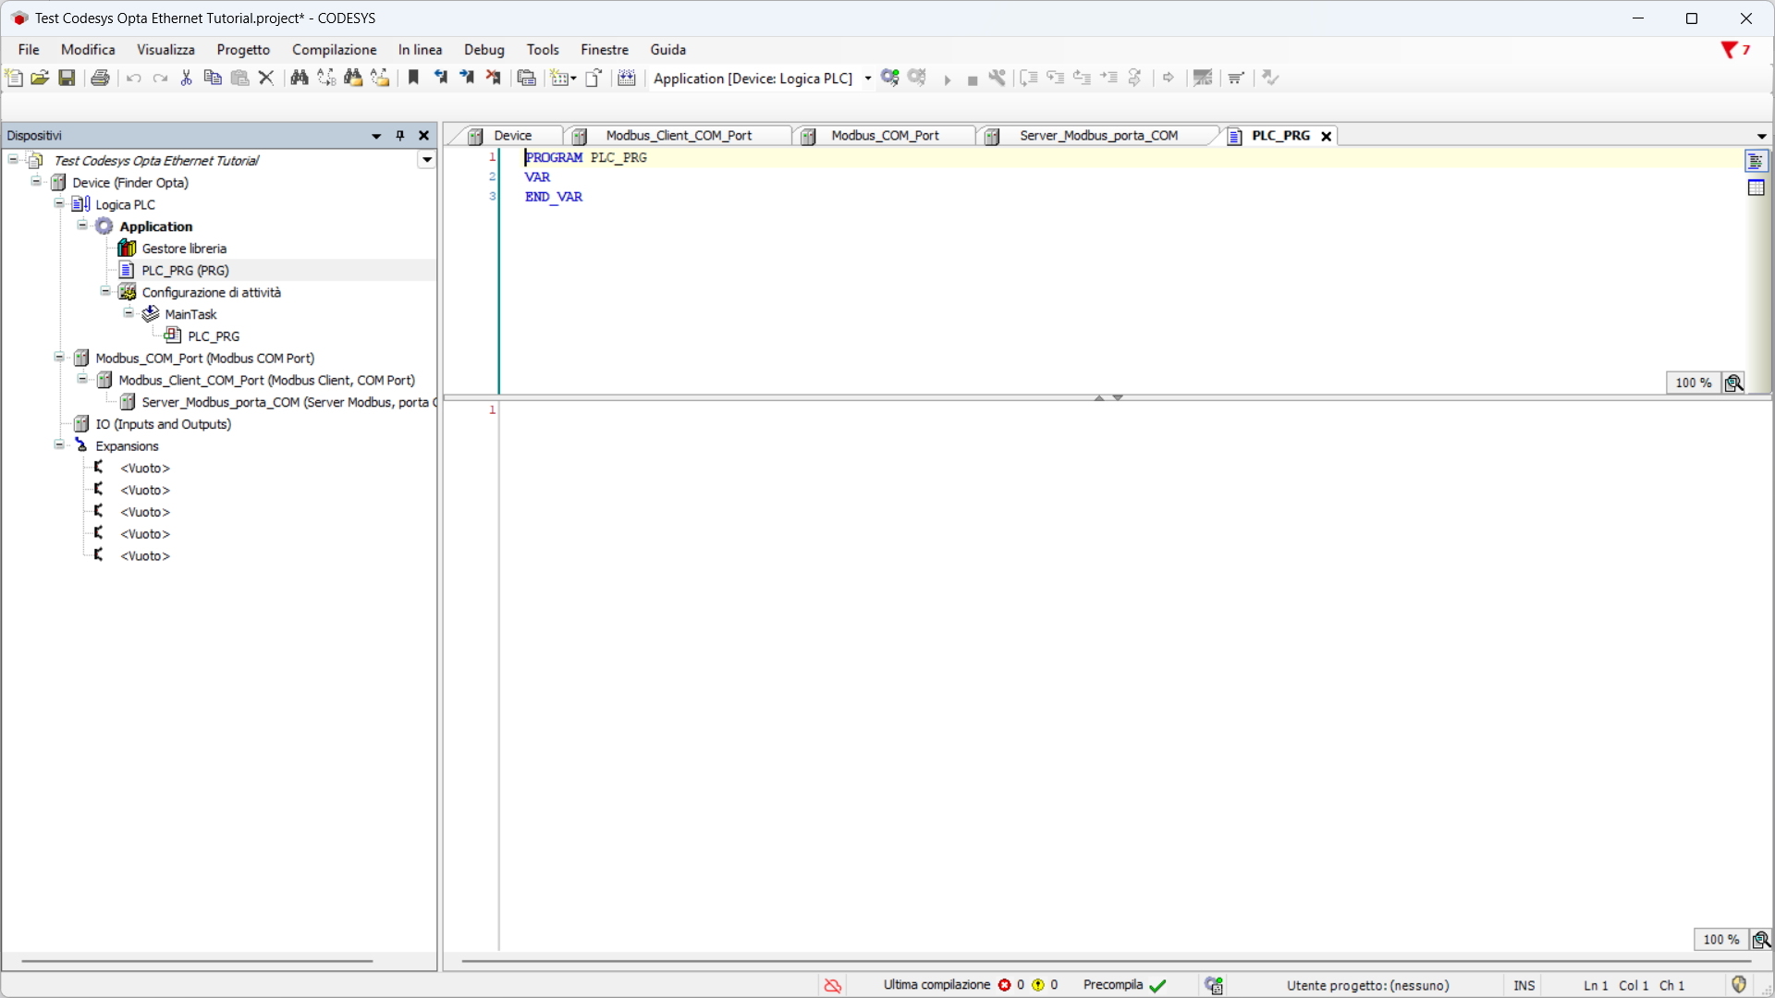1775x998 pixels.
Task: Collapse the Modbus_COM_Port tree node
Action: coord(59,358)
